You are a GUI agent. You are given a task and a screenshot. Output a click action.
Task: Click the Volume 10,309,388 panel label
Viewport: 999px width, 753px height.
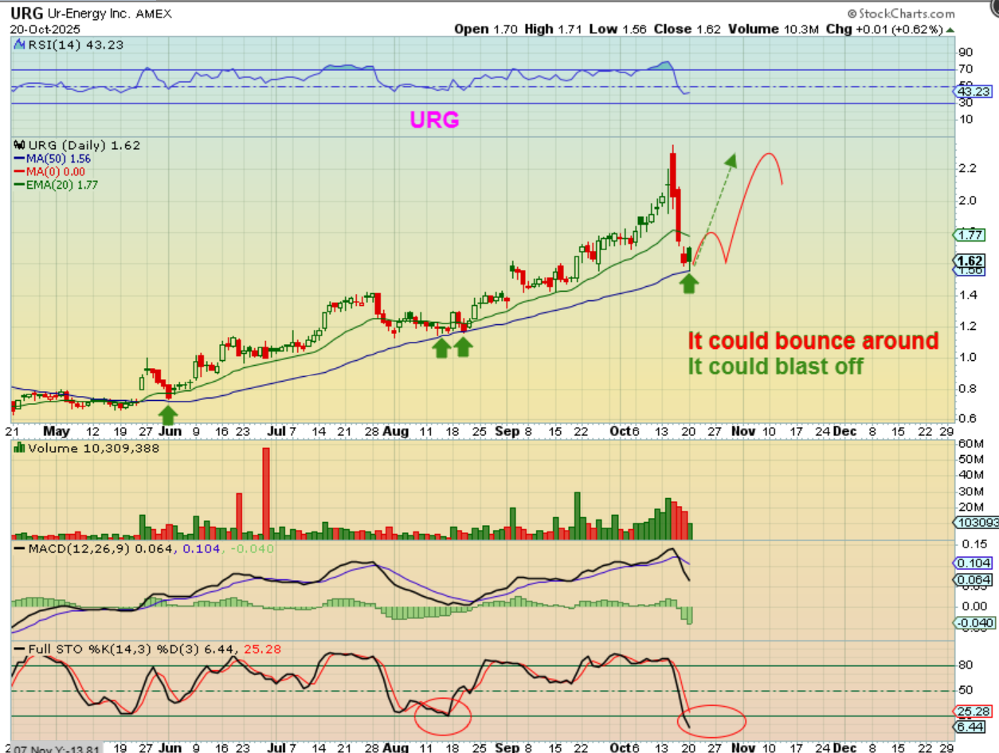pos(87,449)
